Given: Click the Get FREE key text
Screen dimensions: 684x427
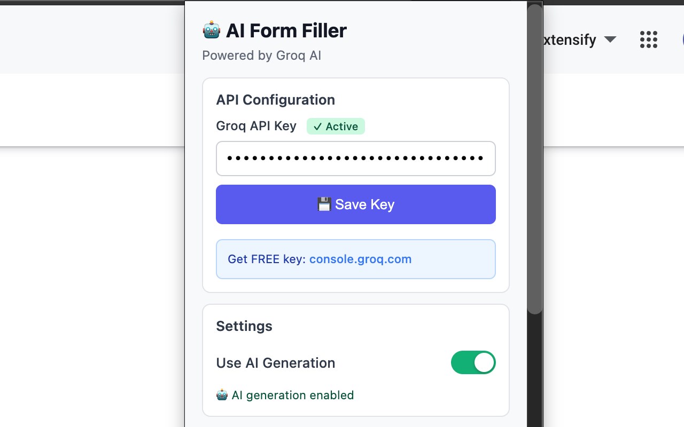Looking at the screenshot, I should point(267,259).
